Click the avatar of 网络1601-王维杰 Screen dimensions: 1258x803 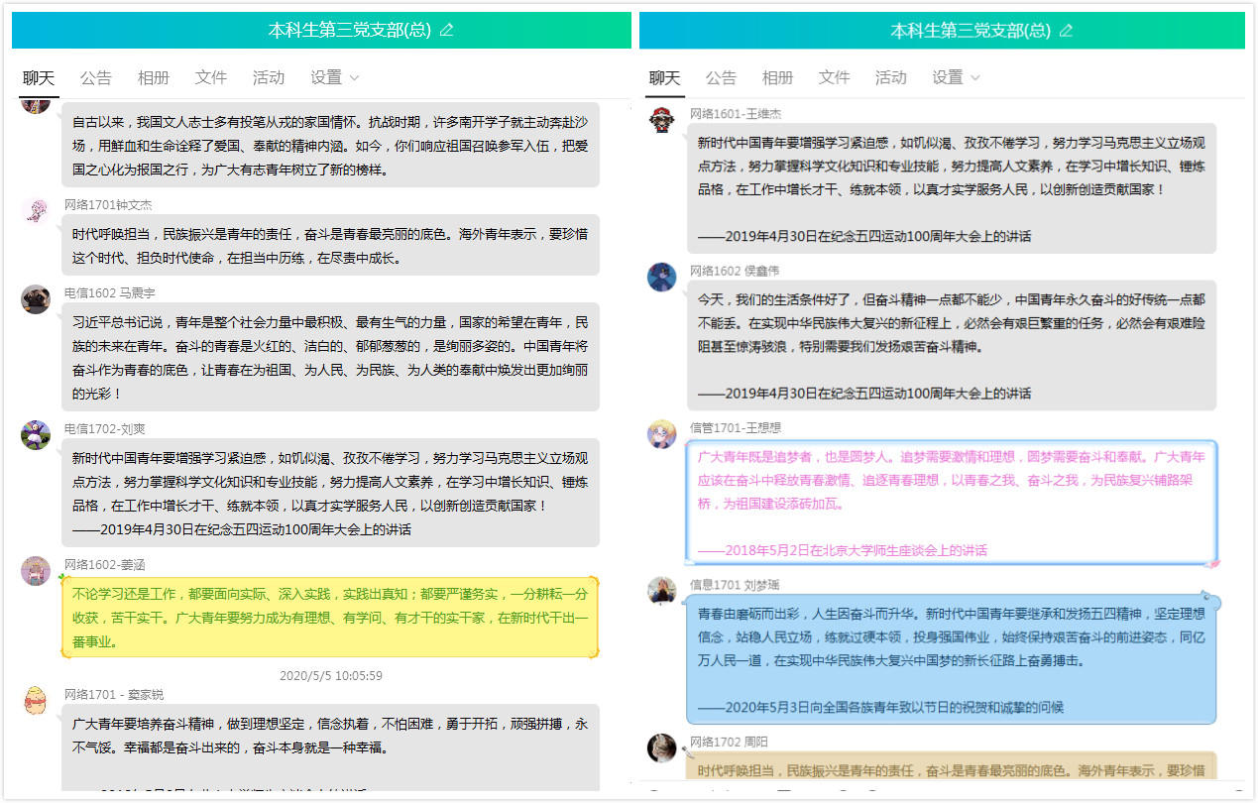(662, 120)
